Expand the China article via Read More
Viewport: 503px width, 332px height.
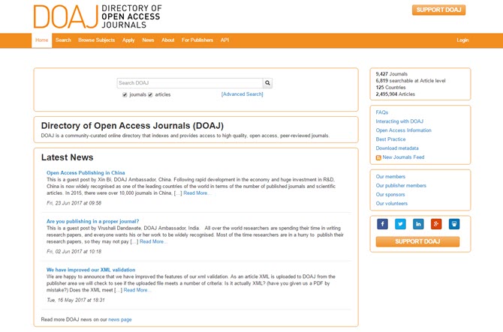point(197,193)
